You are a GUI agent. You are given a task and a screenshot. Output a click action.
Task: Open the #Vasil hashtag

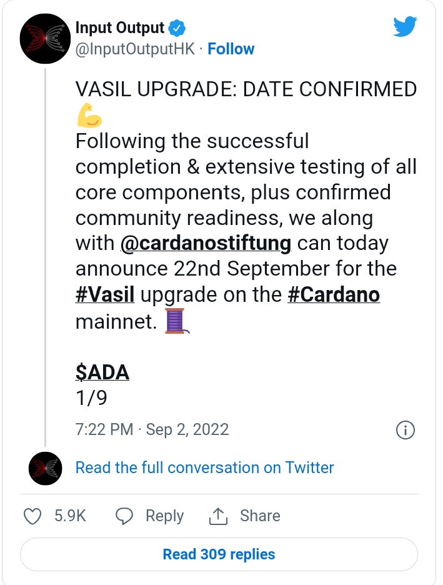[105, 295]
